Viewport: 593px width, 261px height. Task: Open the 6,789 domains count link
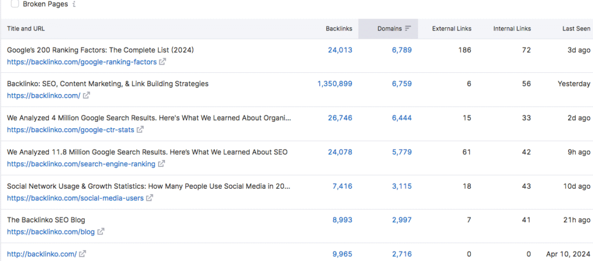401,50
